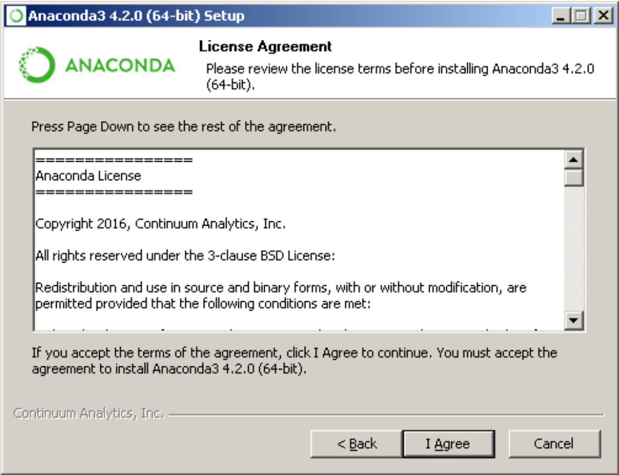The height and width of the screenshot is (475, 619).
Task: Click the green Anaconda logo in the header
Action: tap(97, 65)
